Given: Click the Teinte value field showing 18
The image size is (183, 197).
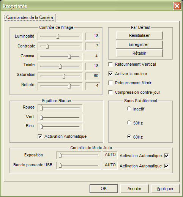Looking at the screenshot, I should 93,66.
